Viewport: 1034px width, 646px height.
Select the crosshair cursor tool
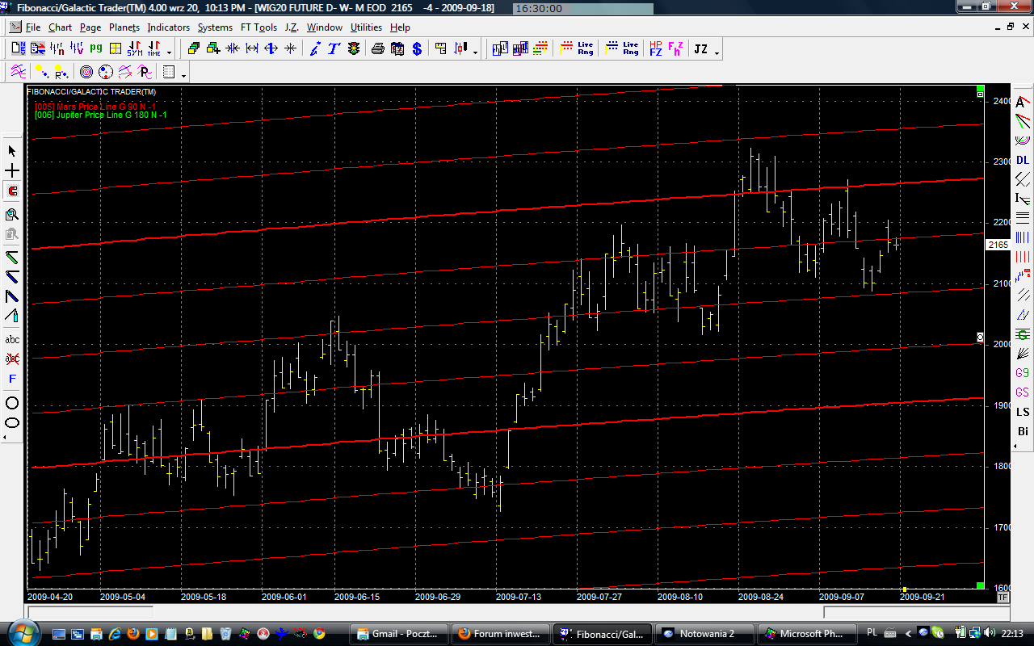click(12, 171)
